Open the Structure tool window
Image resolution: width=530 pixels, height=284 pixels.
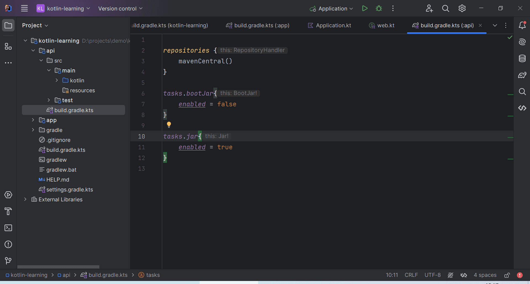point(8,46)
